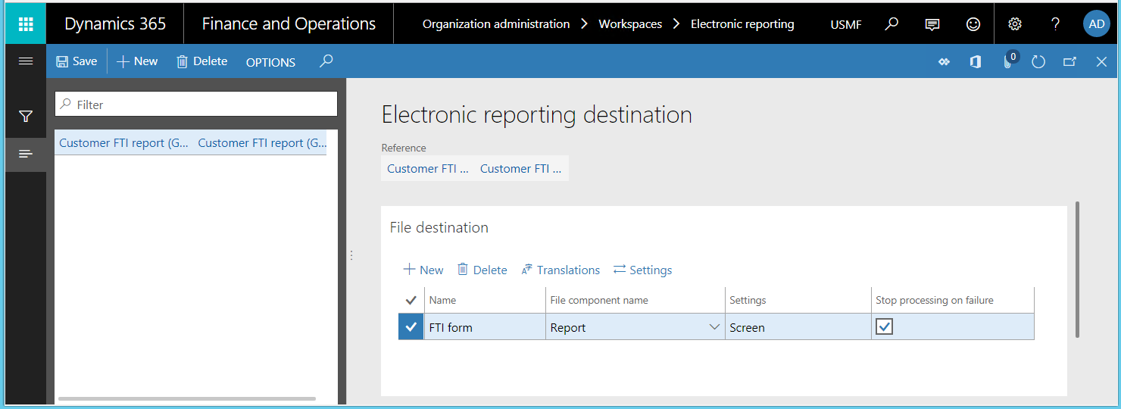Open page in new window icon

(1069, 62)
